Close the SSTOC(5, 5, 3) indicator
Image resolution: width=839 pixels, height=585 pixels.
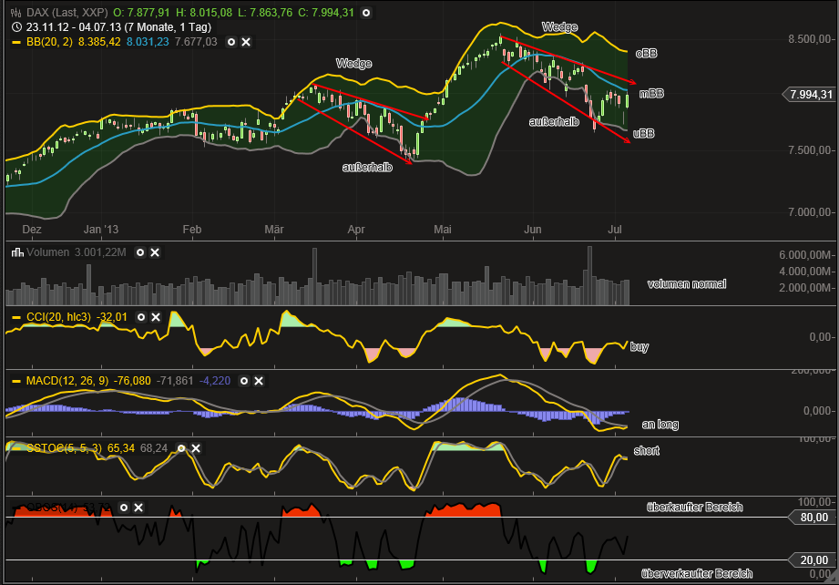196,448
